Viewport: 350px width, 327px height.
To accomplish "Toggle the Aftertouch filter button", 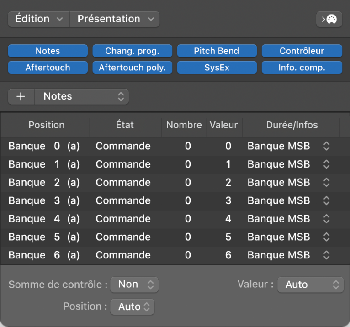I will (48, 68).
